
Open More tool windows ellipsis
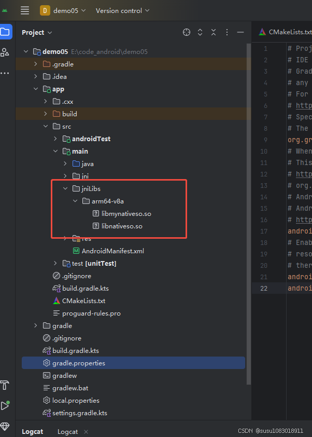(5, 73)
